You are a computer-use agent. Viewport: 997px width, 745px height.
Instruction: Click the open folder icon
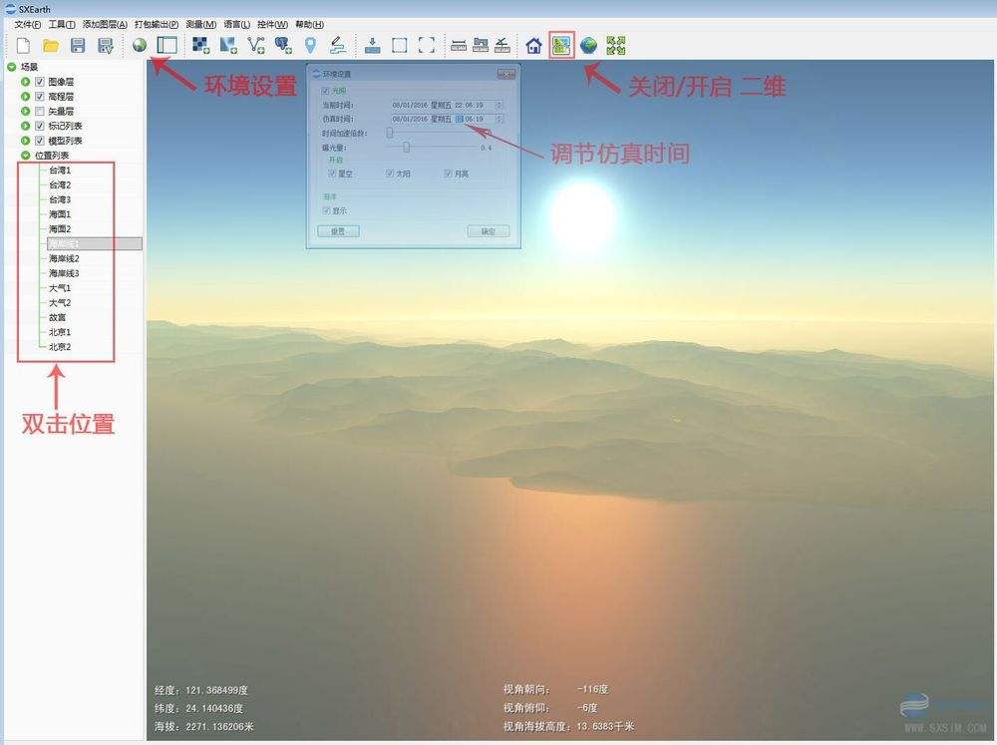pyautogui.click(x=50, y=45)
